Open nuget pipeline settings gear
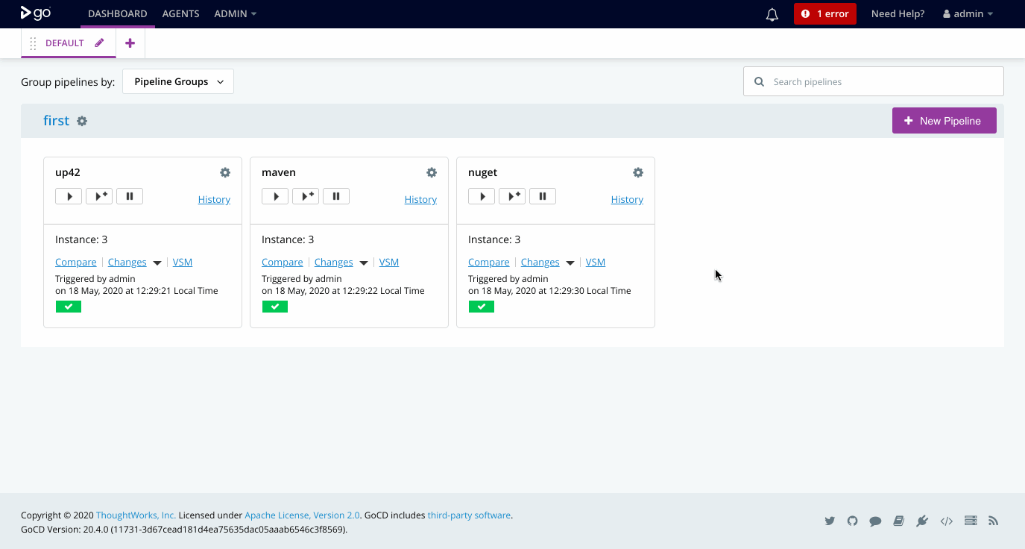 [x=638, y=172]
